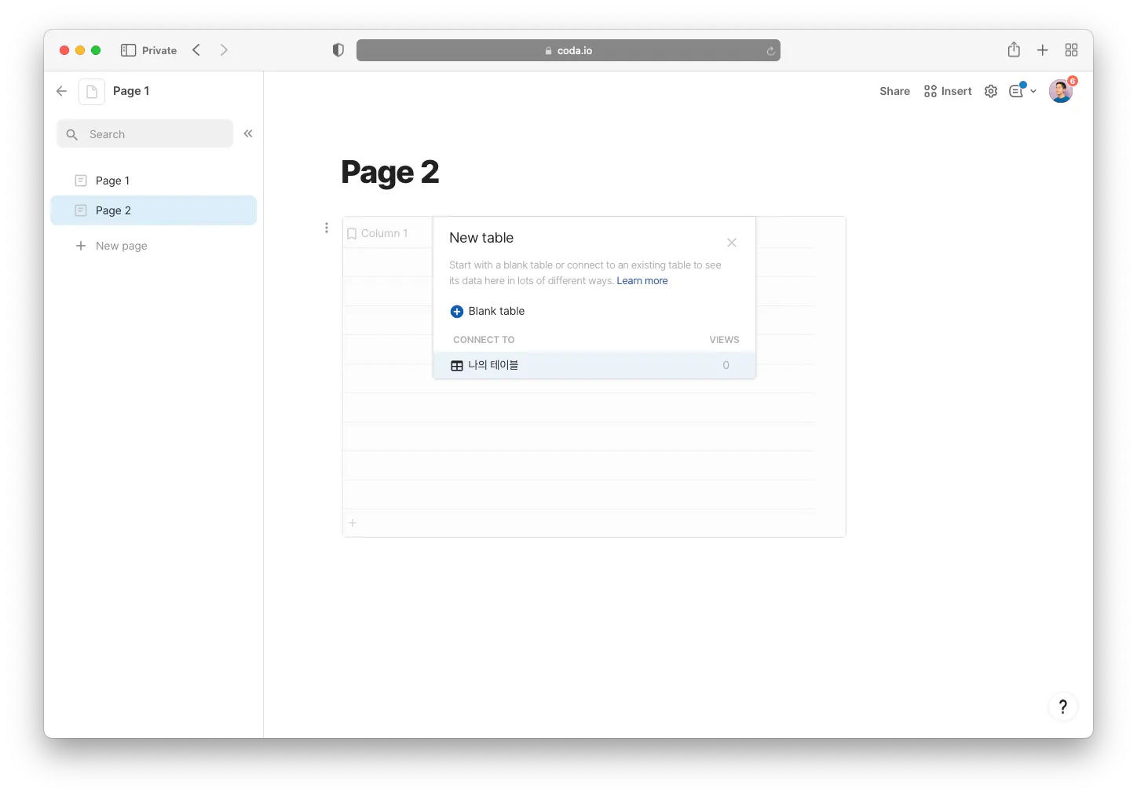
Task: Show the Safari tab overview
Action: tap(1071, 50)
